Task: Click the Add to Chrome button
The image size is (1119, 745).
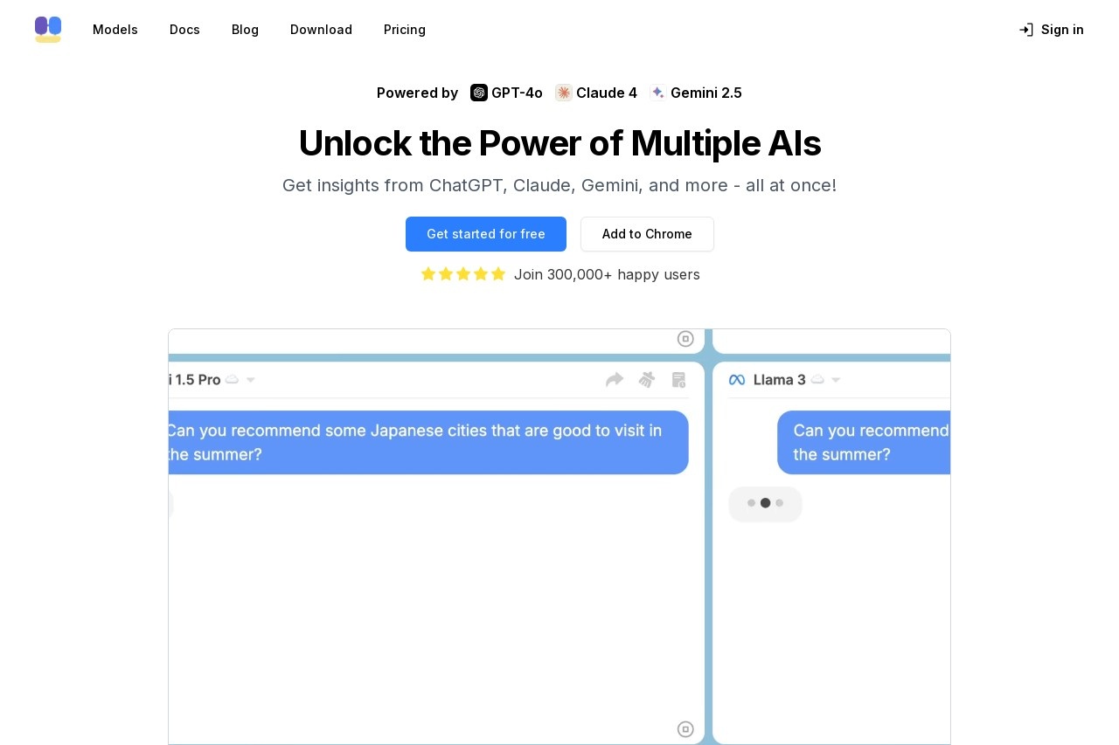Action: click(647, 234)
